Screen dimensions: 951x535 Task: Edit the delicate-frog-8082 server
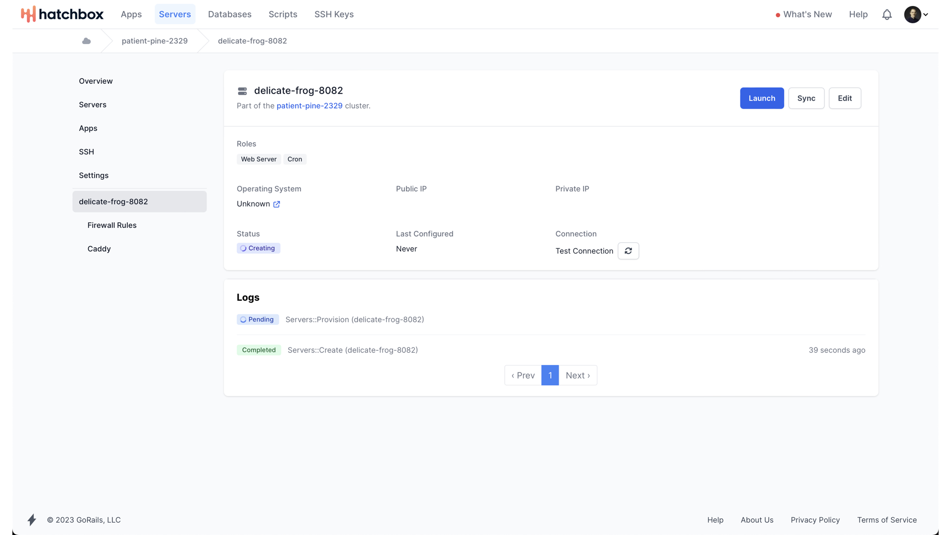click(x=845, y=98)
